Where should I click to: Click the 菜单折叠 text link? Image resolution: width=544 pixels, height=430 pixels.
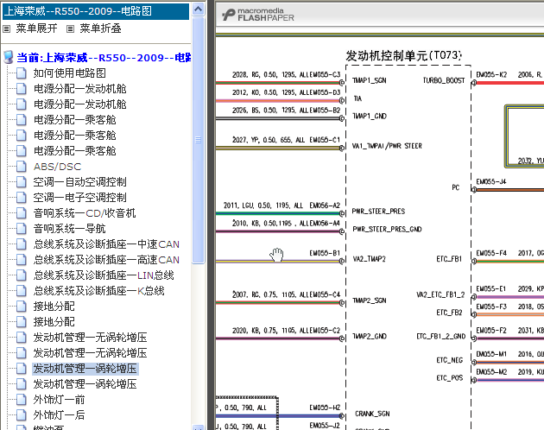tap(101, 28)
